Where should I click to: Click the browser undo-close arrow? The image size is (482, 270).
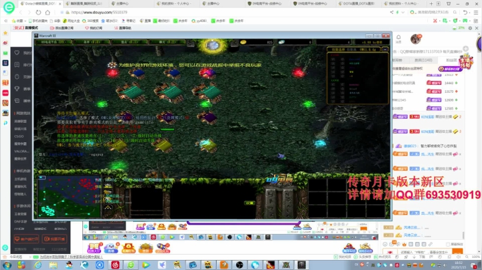click(x=465, y=13)
